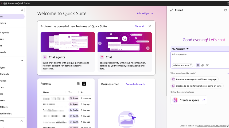Click the Create a space atom icon
229x128 pixels.
click(x=175, y=100)
